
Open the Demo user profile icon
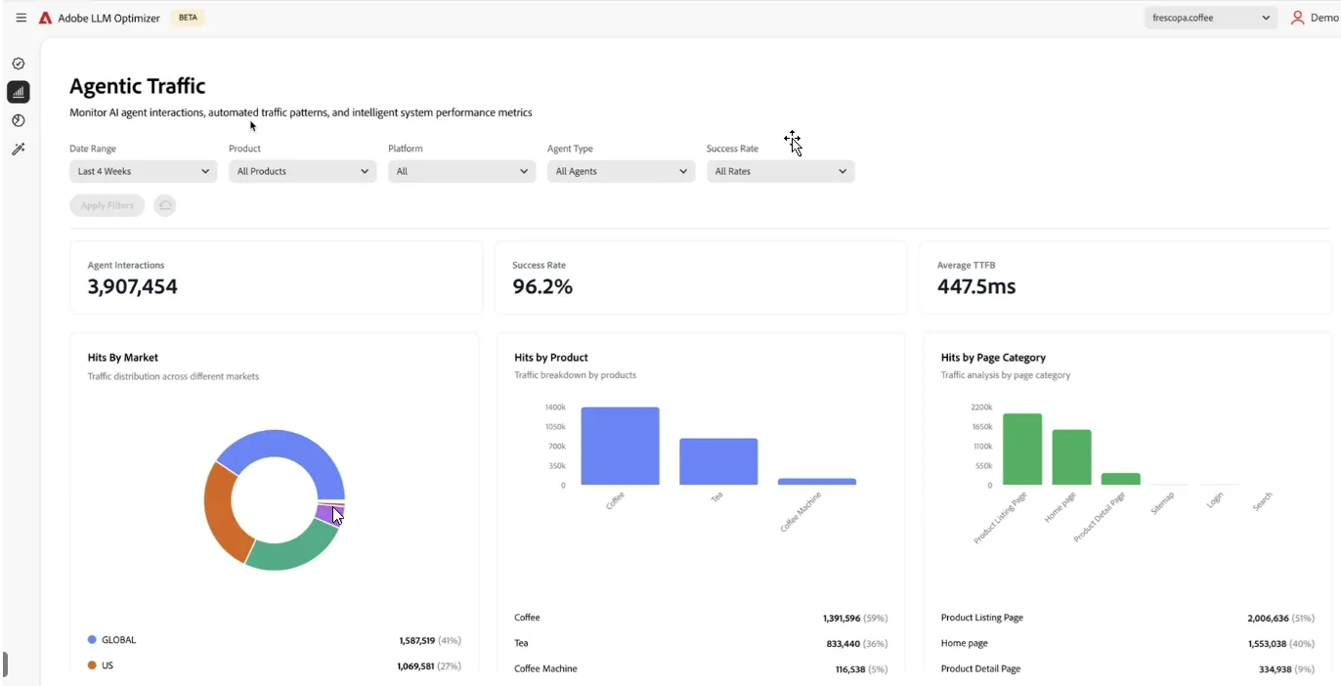1297,18
